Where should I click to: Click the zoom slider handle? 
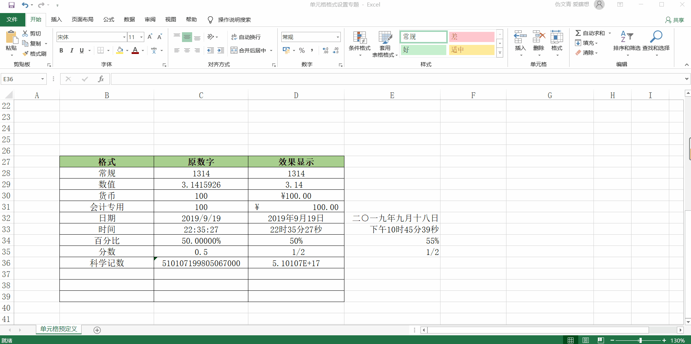coord(641,340)
